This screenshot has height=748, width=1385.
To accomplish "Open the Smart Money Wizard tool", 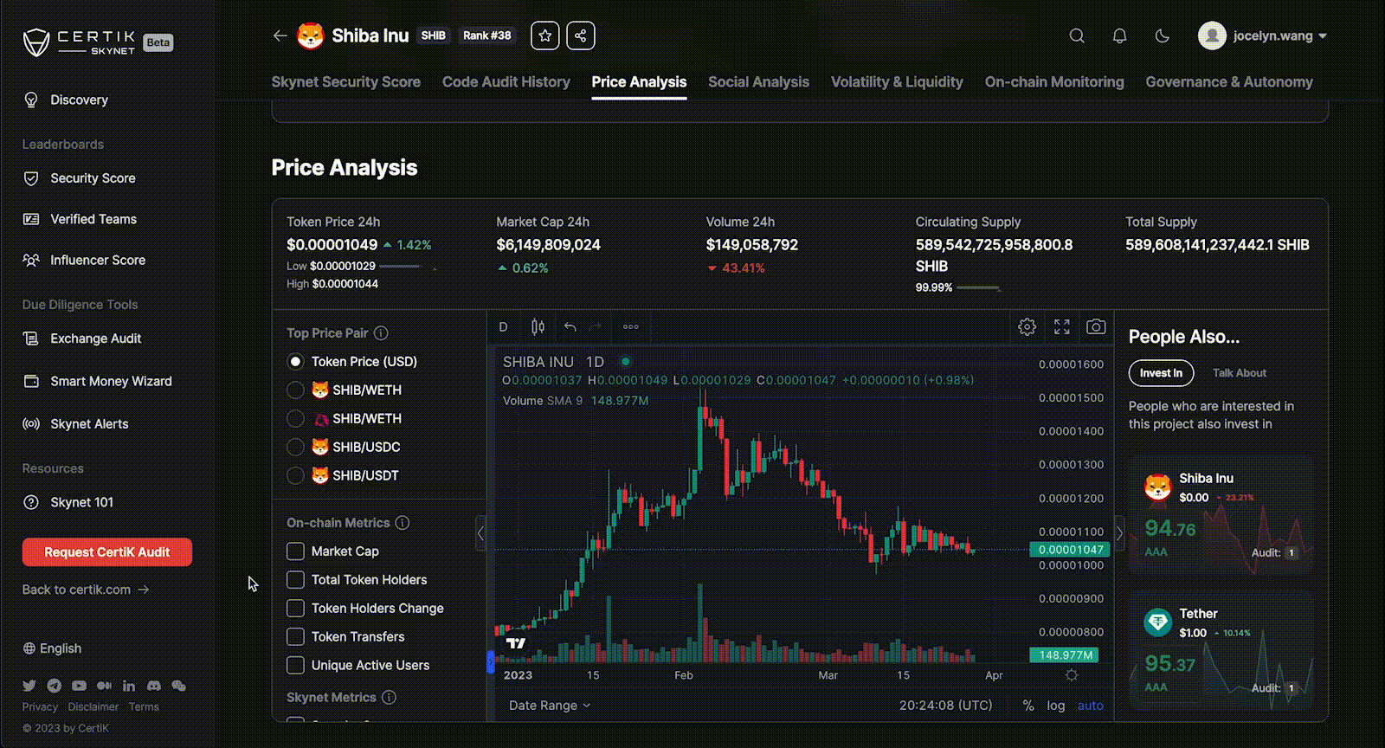I will tap(97, 381).
